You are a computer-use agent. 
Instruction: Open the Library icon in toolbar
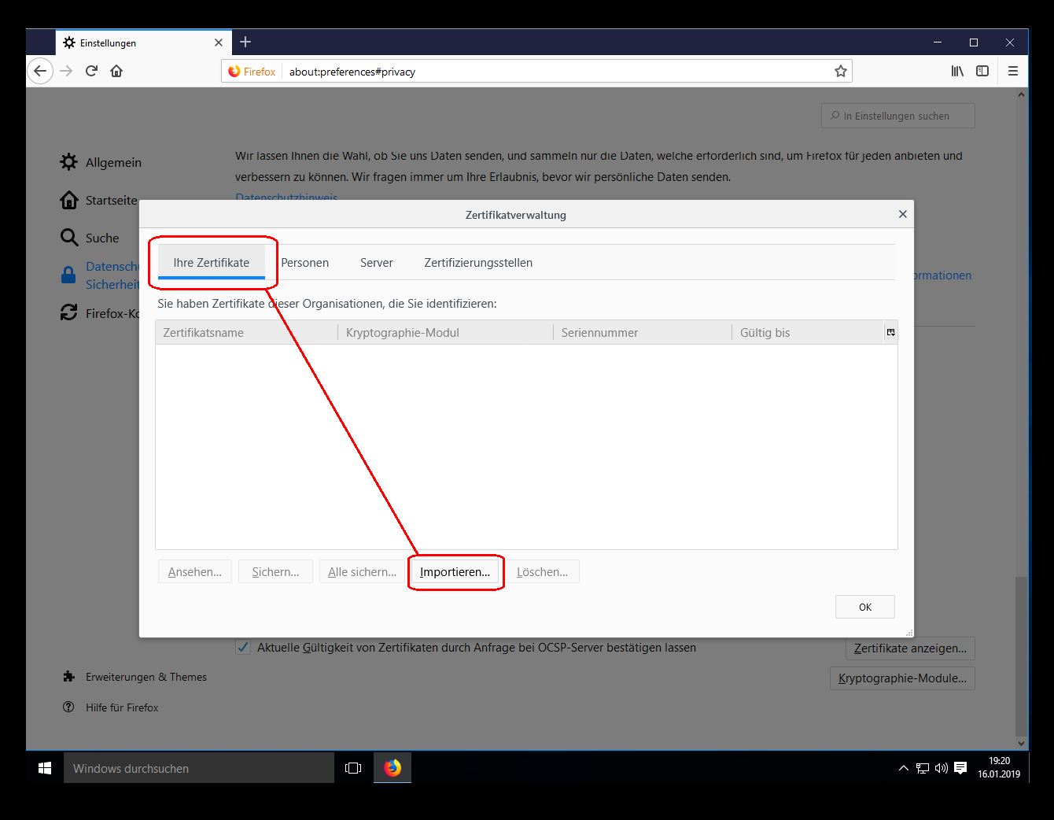coord(957,71)
